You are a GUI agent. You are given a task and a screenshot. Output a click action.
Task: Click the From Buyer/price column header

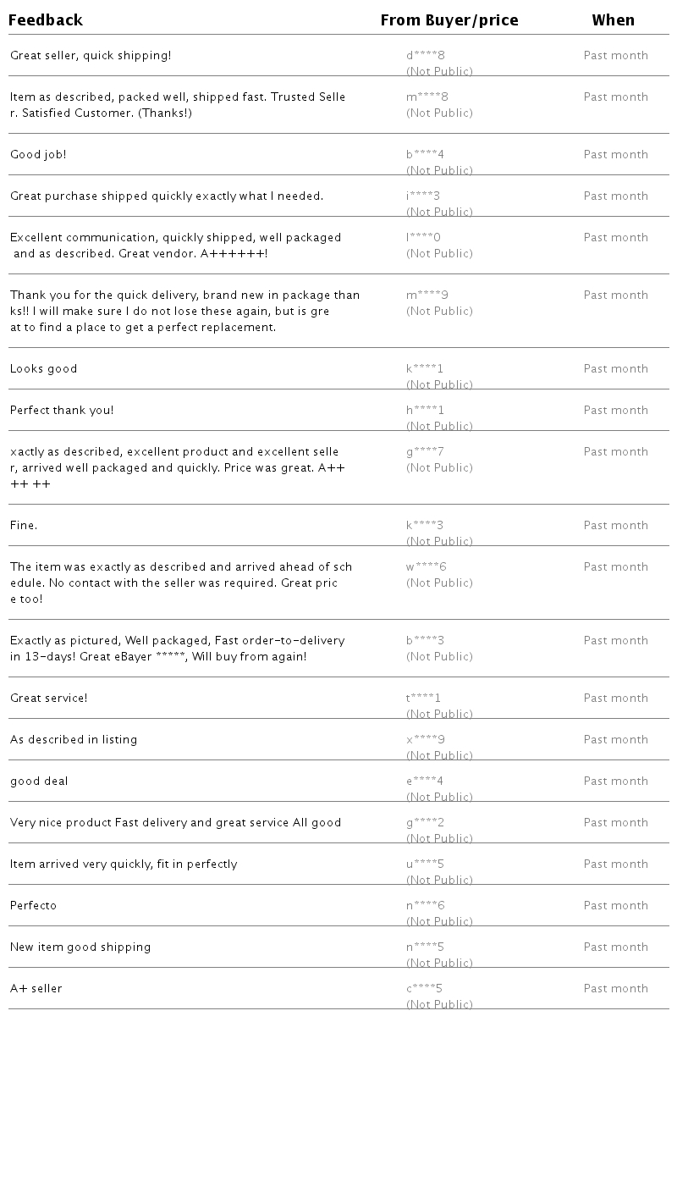449,20
